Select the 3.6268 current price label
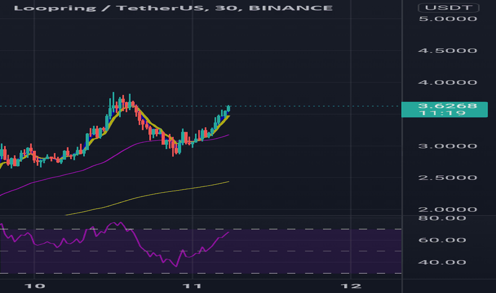Screen dimensions: 496x293 444,110
